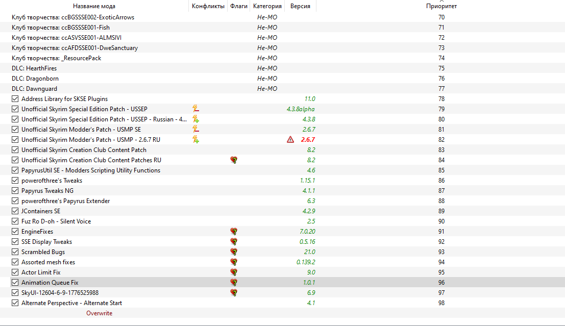Toggle PapyrusUtil SE checkbox
565x326 pixels.
click(x=15, y=170)
